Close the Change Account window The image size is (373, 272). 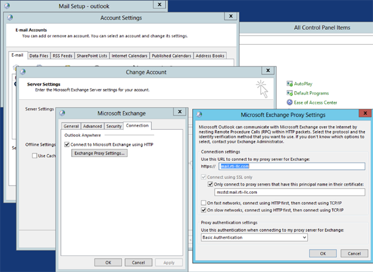point(268,70)
